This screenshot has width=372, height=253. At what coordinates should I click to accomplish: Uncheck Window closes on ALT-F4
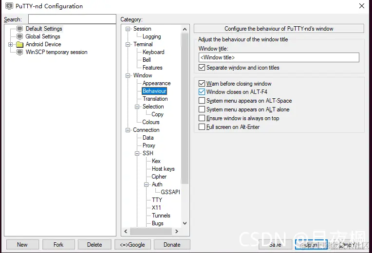pyautogui.click(x=202, y=92)
